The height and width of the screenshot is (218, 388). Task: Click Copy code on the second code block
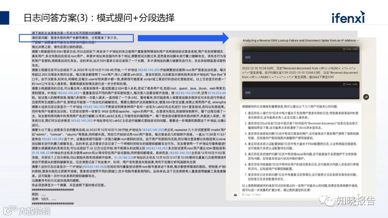pos(350,84)
